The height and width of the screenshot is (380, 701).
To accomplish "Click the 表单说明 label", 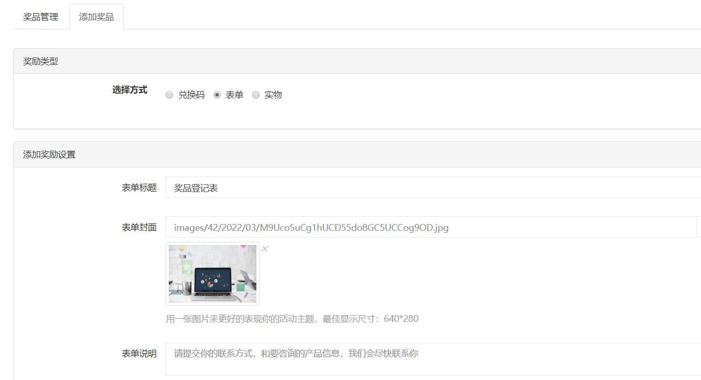I will click(x=139, y=354).
